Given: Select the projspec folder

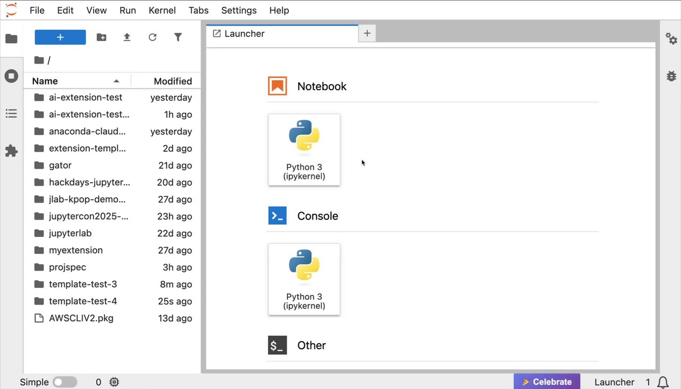Looking at the screenshot, I should point(112,267).
